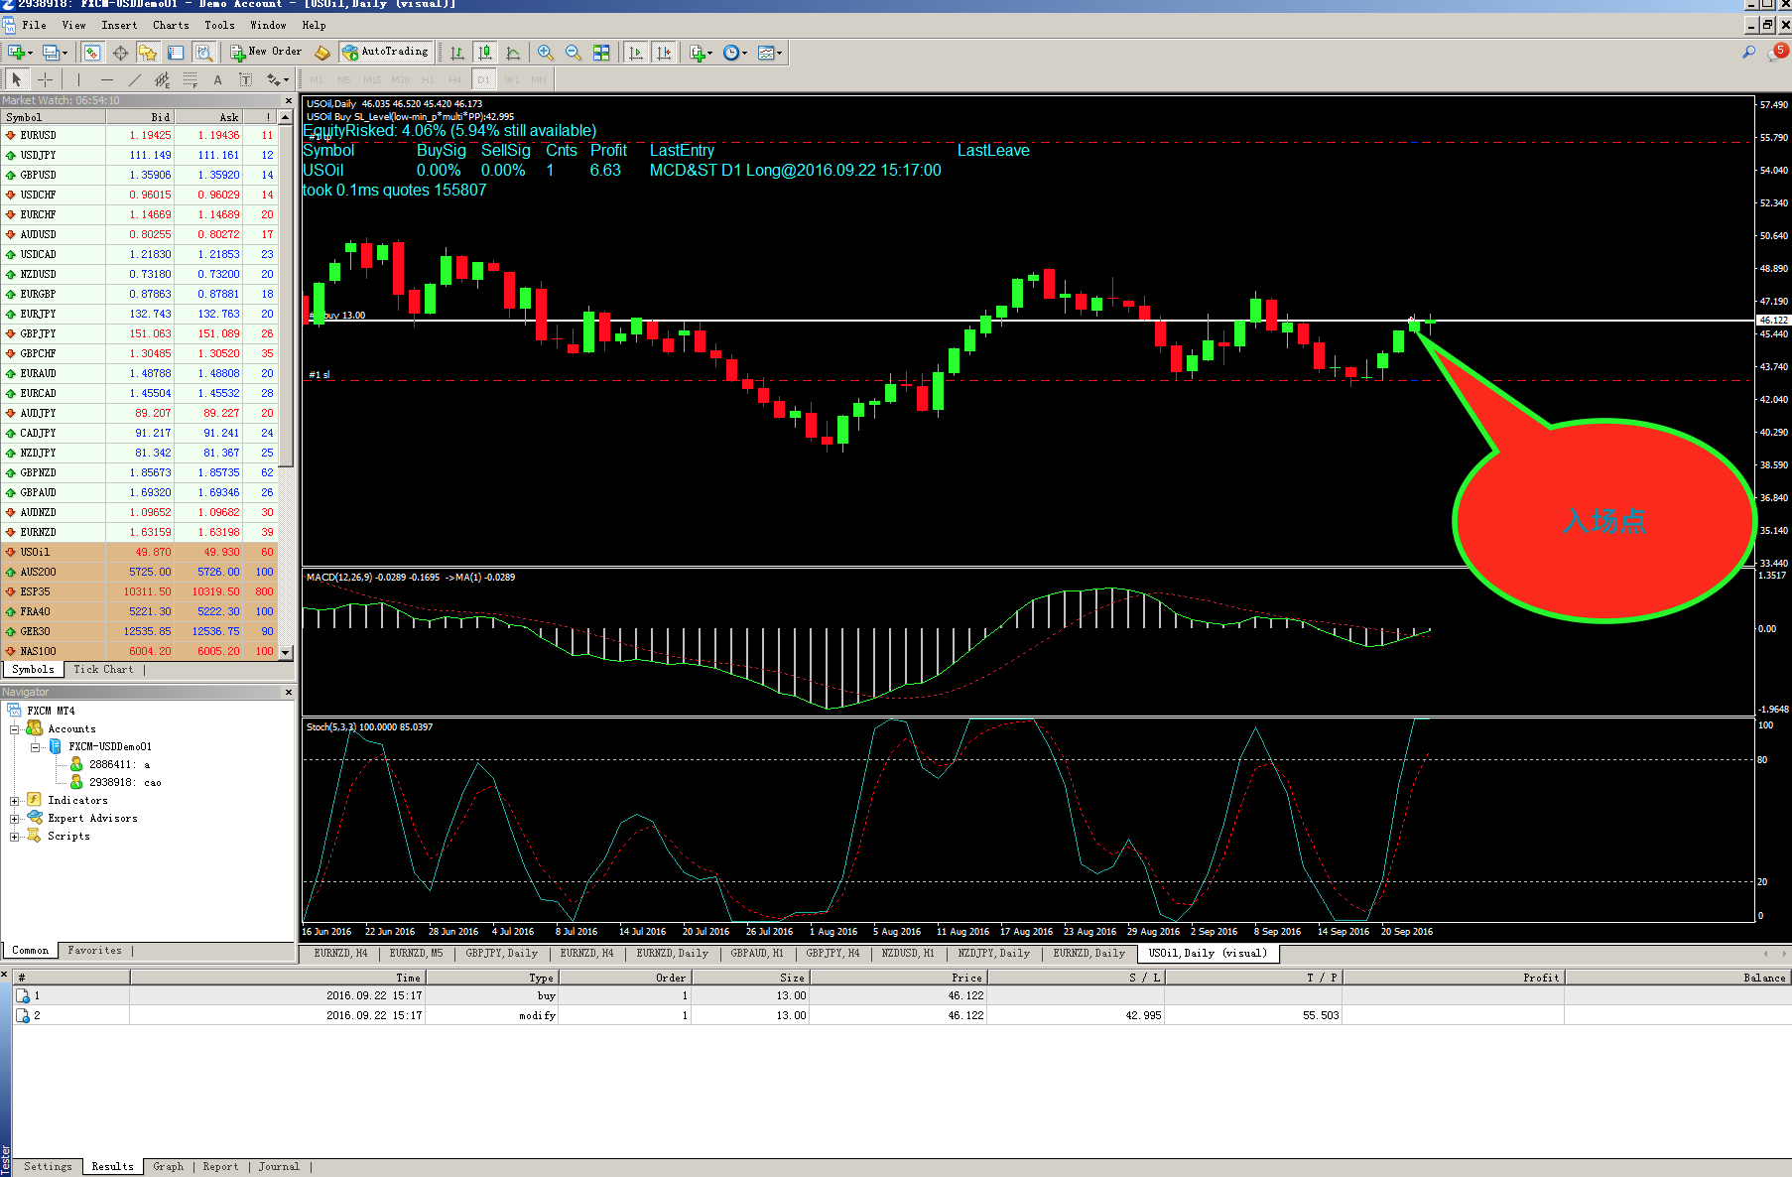Expand the Scripts tree node

click(x=15, y=837)
